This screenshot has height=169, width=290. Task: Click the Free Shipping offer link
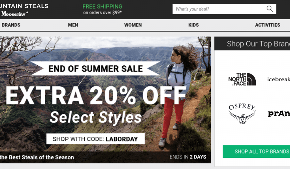point(102,9)
